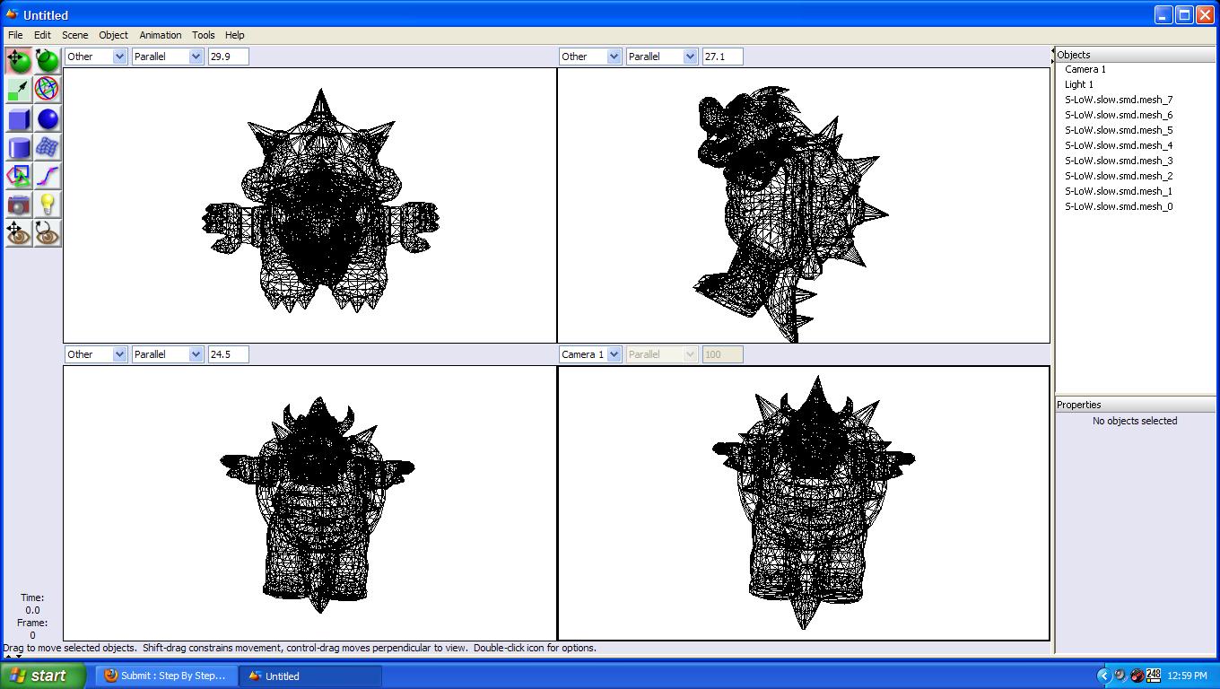Click inside the top-left wireframe viewport
This screenshot has height=689, width=1220.
tap(309, 205)
